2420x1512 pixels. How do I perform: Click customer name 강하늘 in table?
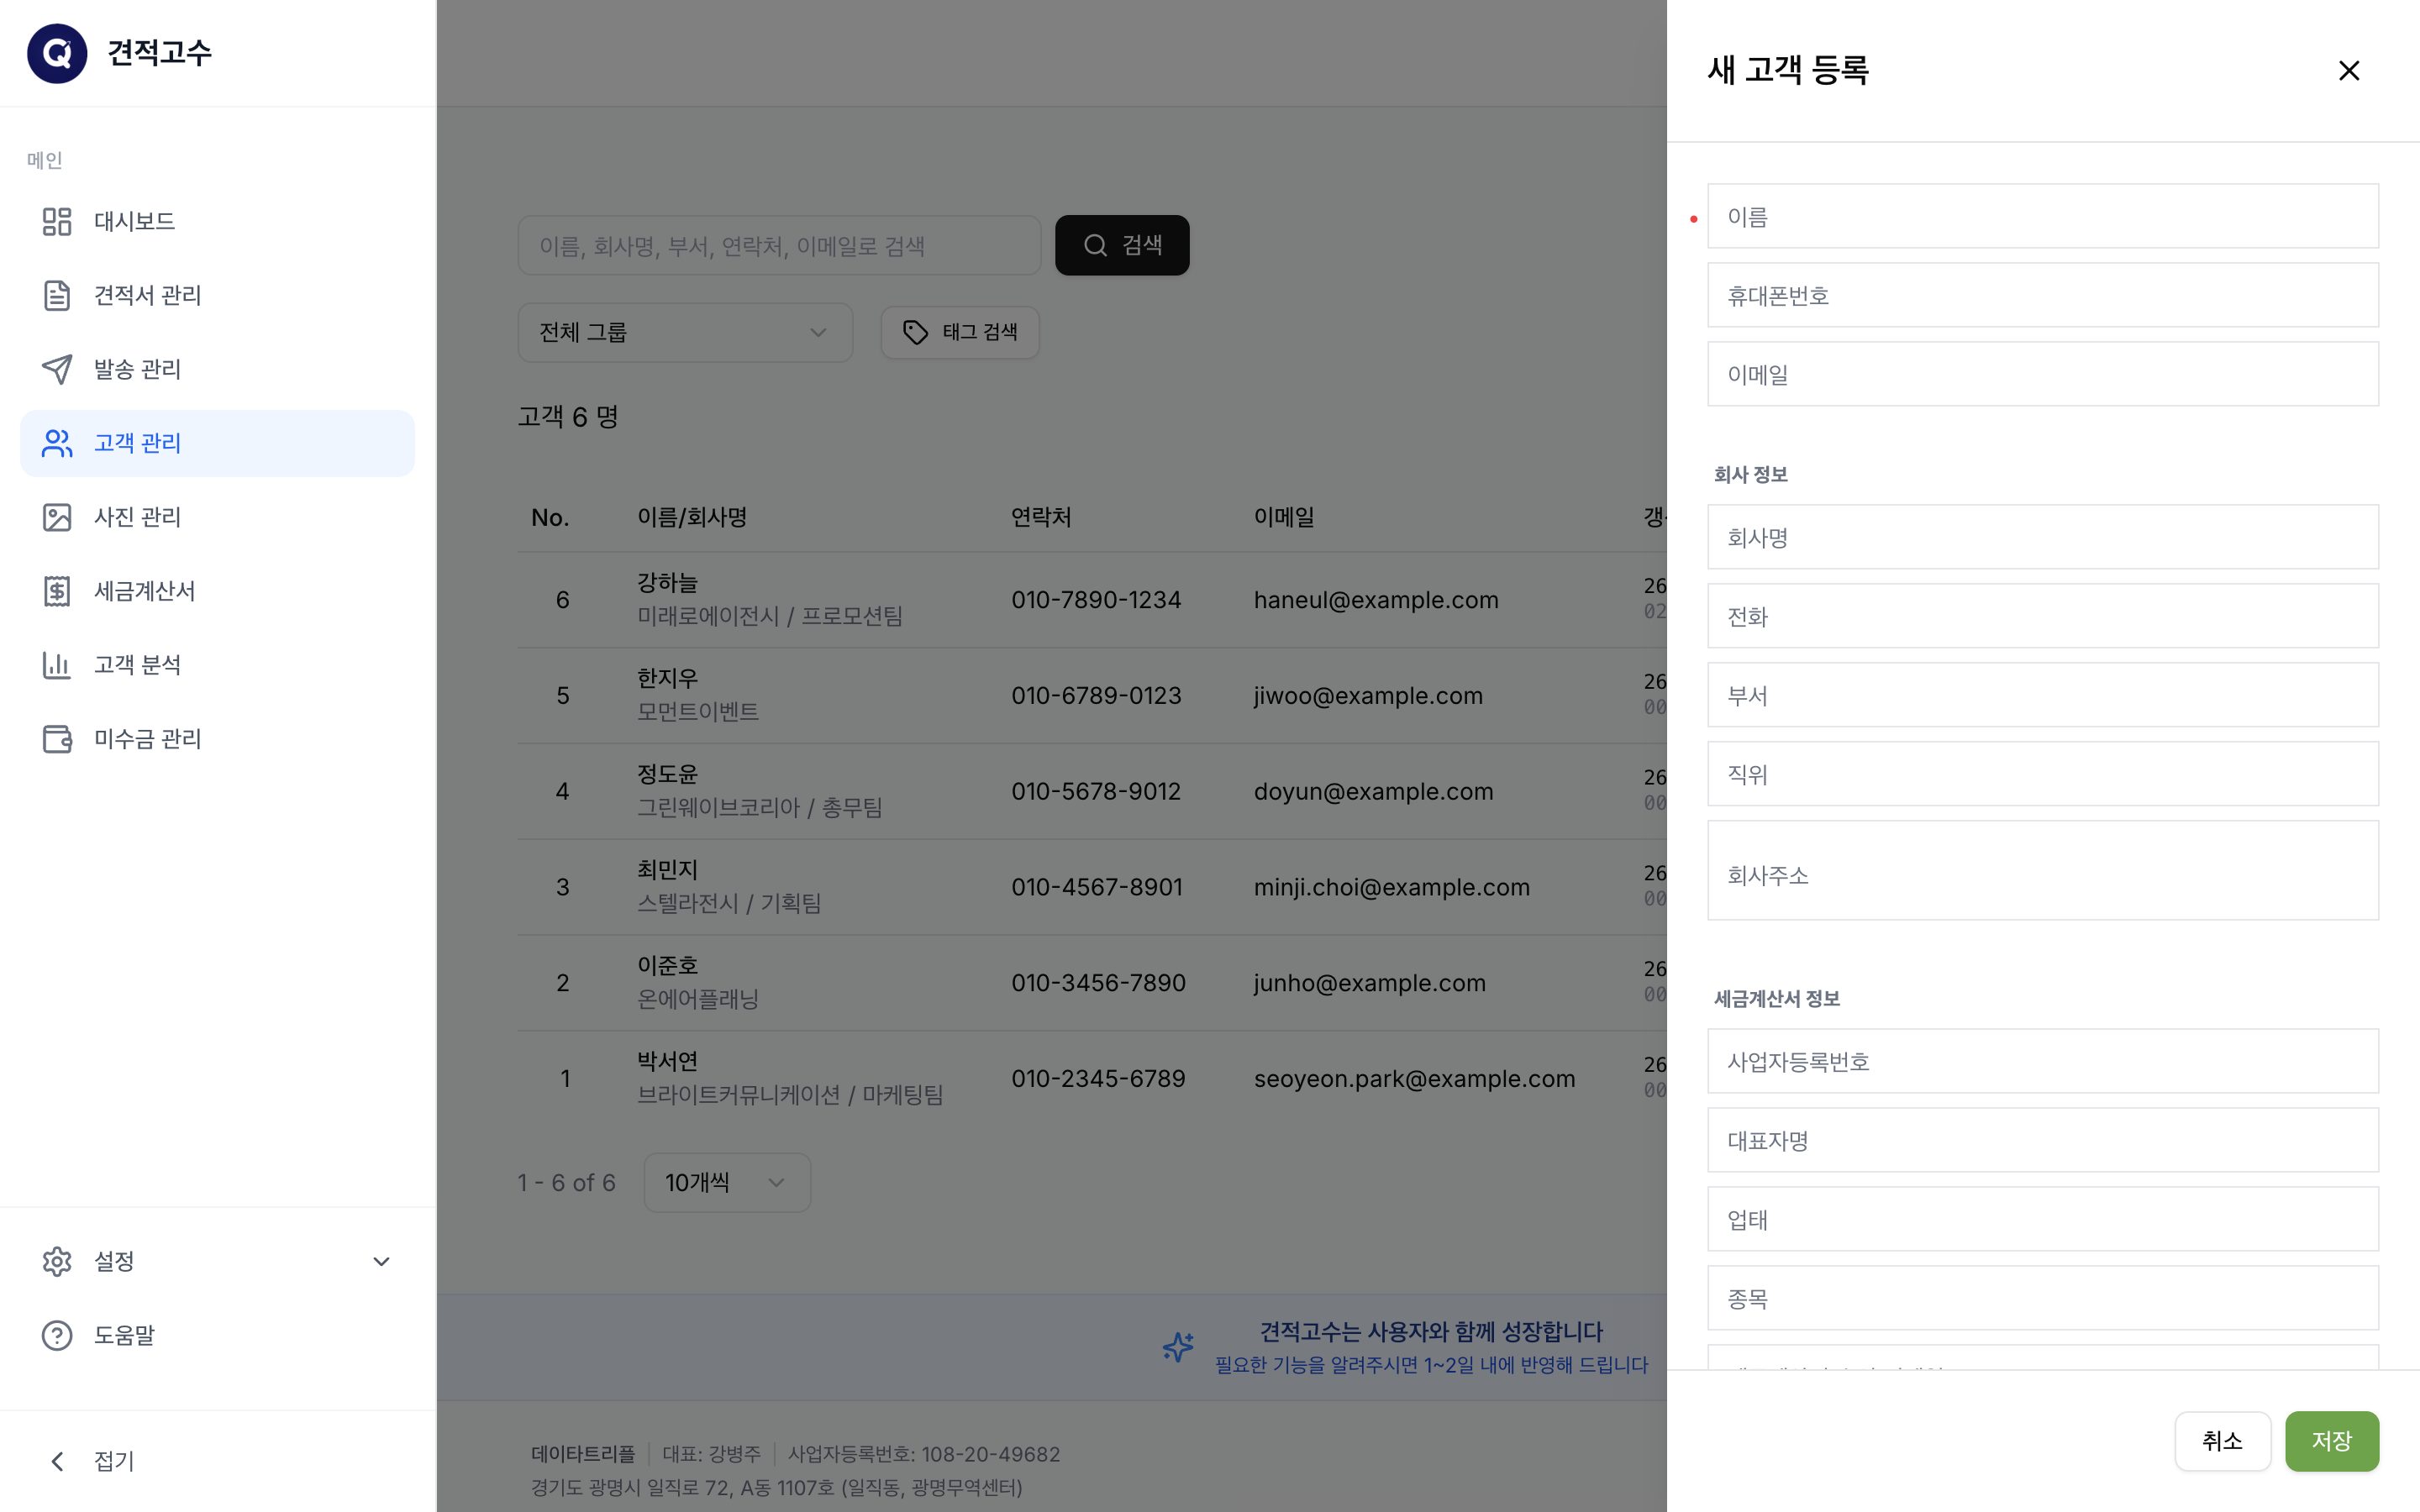click(667, 582)
